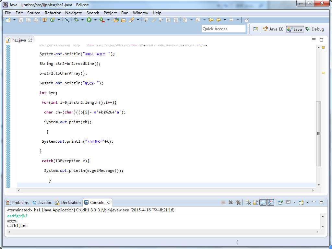Viewport: 332px width, 249px height.
Task: Click the editor horizontal scrollbar track
Action: click(166, 190)
